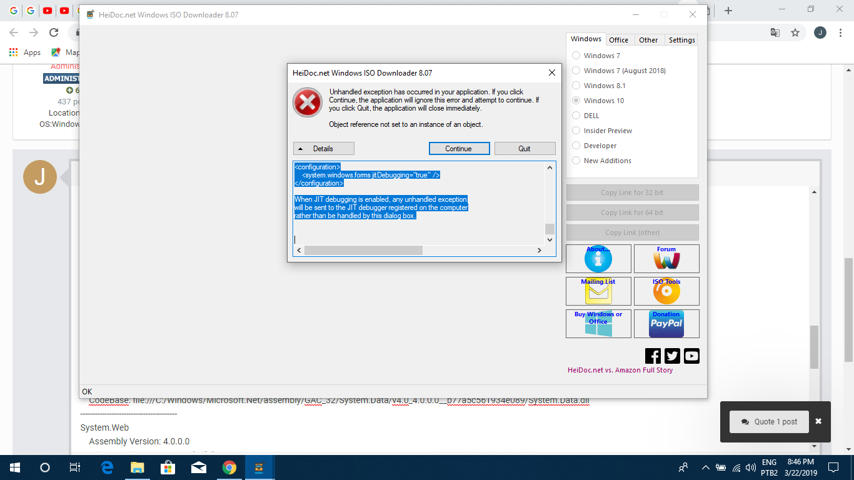Select the New Additions radio option

[602, 161]
